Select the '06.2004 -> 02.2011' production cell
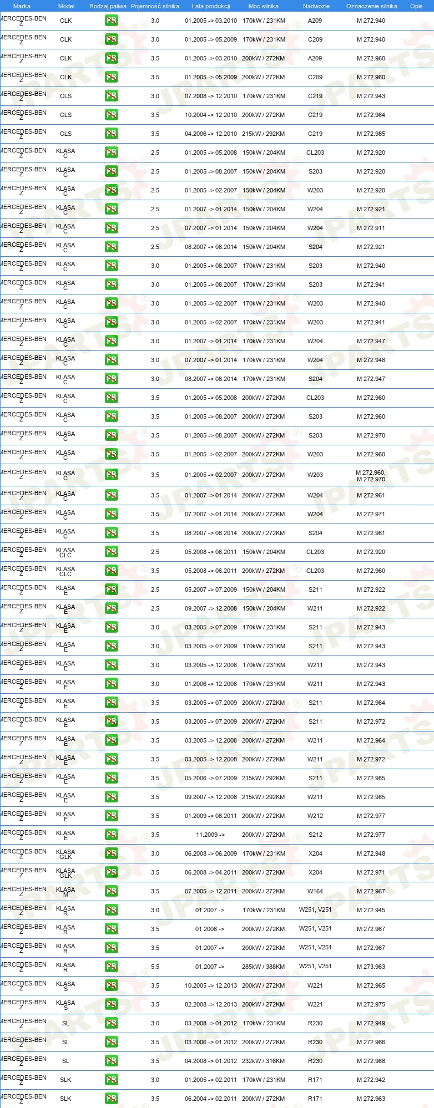Viewport: 434px width, 1108px height. [x=211, y=1099]
